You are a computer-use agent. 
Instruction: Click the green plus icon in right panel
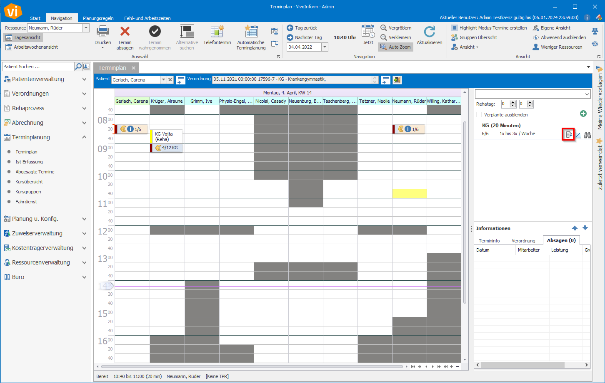pyautogui.click(x=583, y=114)
